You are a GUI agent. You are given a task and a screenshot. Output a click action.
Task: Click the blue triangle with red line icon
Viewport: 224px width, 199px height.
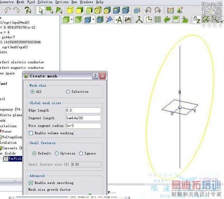coord(109,20)
